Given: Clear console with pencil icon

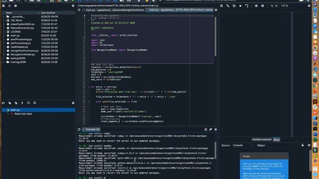Looking at the screenshot, I should click(x=210, y=129).
